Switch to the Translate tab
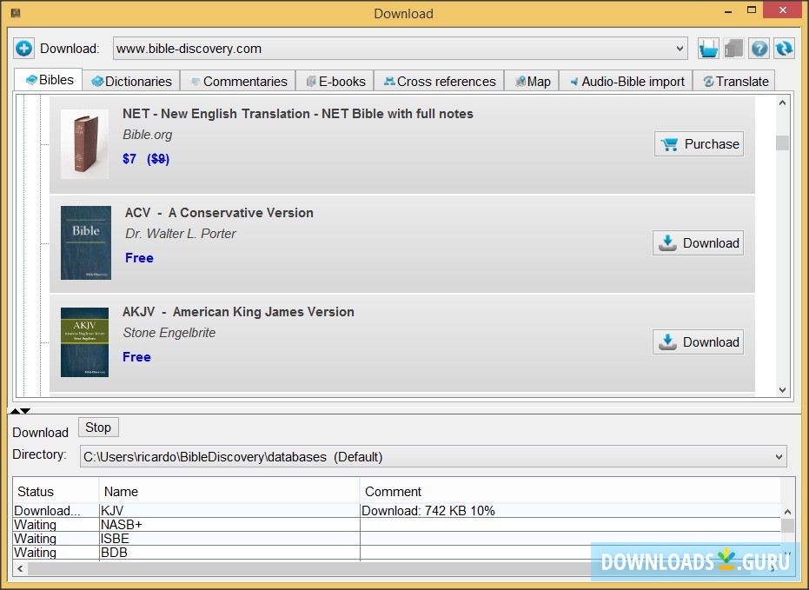This screenshot has height=590, width=809. tap(735, 82)
